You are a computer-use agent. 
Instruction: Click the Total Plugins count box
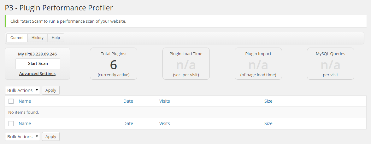[114, 64]
